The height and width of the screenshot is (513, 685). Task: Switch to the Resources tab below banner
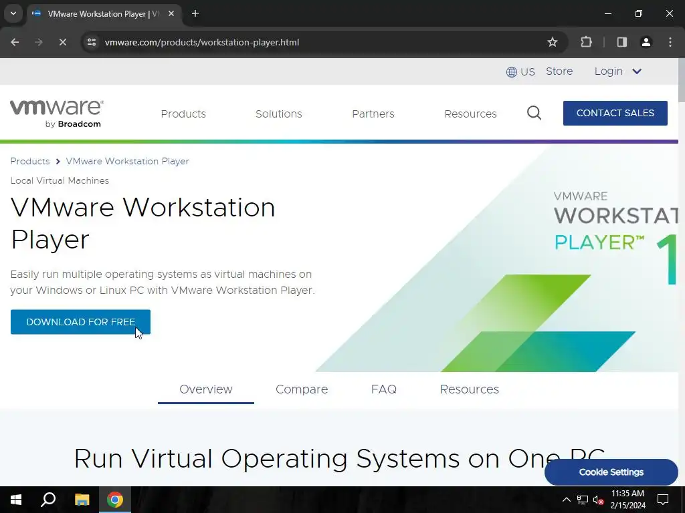[x=469, y=389]
